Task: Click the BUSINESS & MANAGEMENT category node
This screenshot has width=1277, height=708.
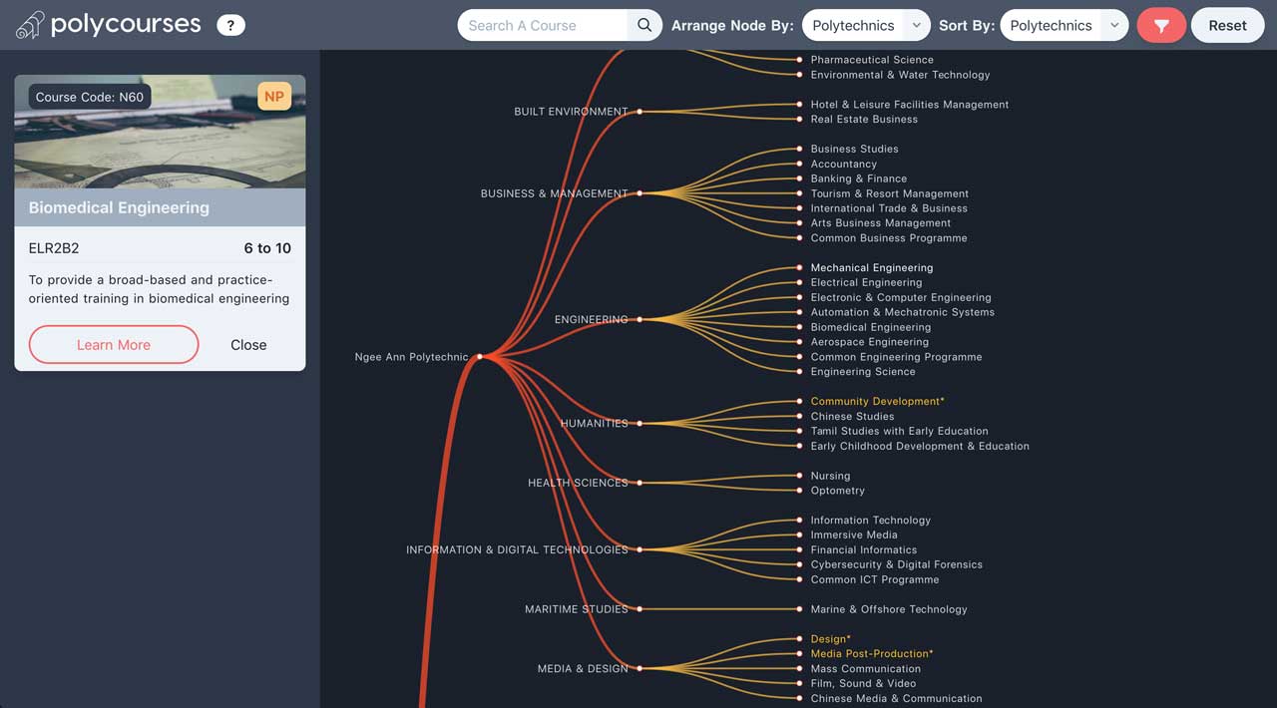Action: 639,193
